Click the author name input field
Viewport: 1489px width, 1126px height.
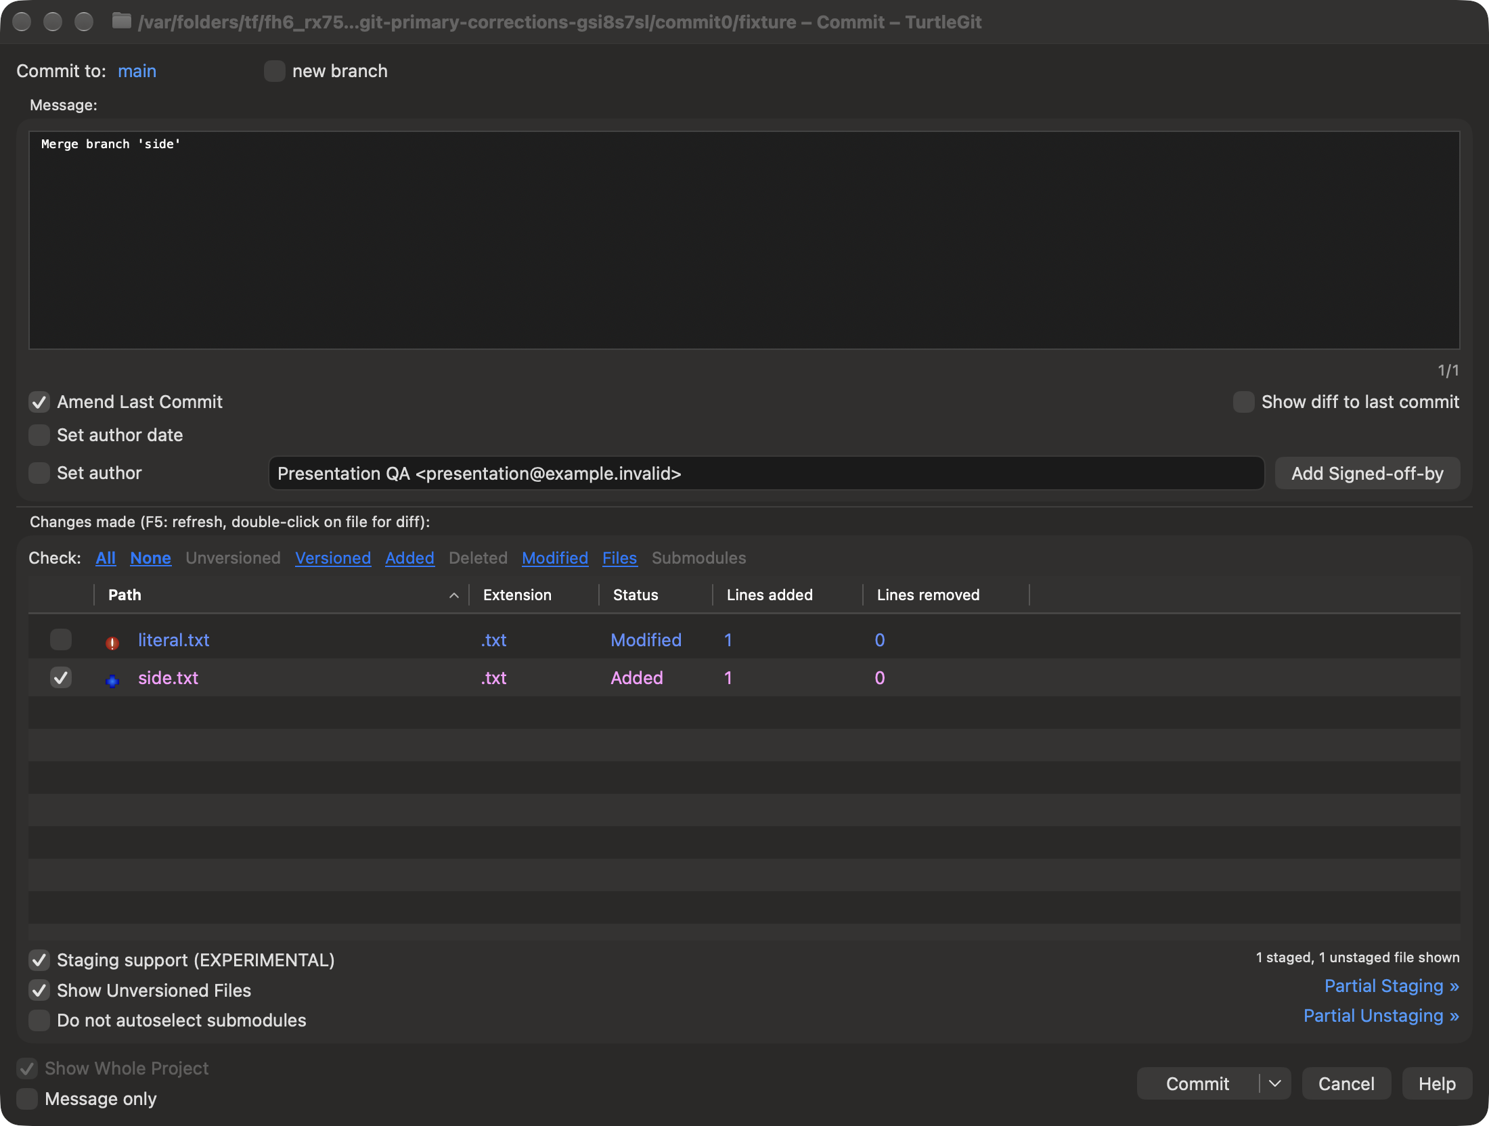pyautogui.click(x=766, y=474)
